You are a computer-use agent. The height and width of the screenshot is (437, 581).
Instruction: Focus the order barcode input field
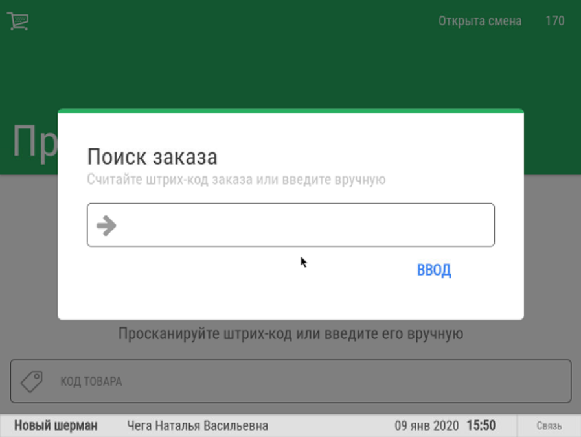point(291,225)
